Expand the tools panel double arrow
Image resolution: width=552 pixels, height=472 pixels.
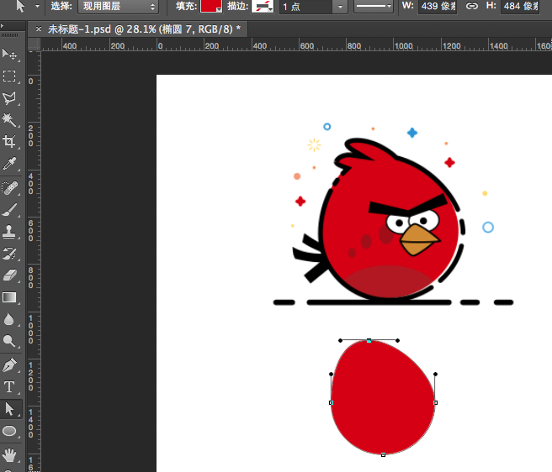point(3,26)
